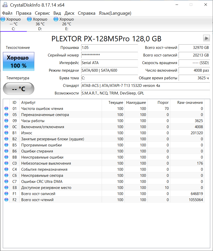The width and height of the screenshot is (213, 251).
Task: Click status icon of attribute B2 row
Action: (x=6, y=139)
